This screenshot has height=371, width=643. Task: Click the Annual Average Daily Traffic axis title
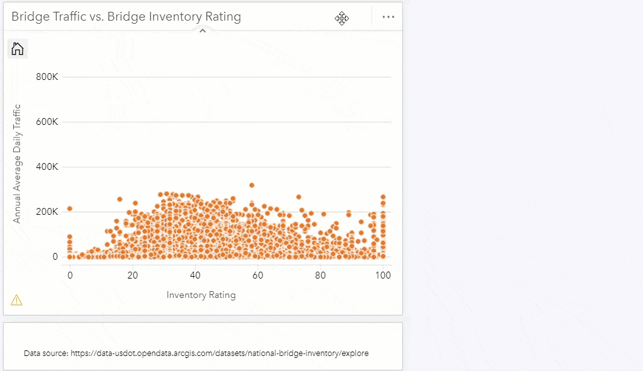tap(17, 164)
